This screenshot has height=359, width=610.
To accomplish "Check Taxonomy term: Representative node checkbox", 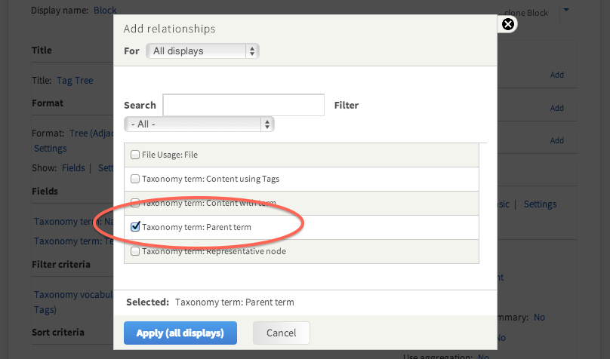I will [135, 251].
